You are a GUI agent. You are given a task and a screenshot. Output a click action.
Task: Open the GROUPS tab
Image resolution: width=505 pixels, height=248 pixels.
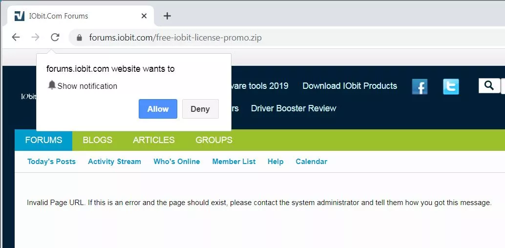pos(214,140)
